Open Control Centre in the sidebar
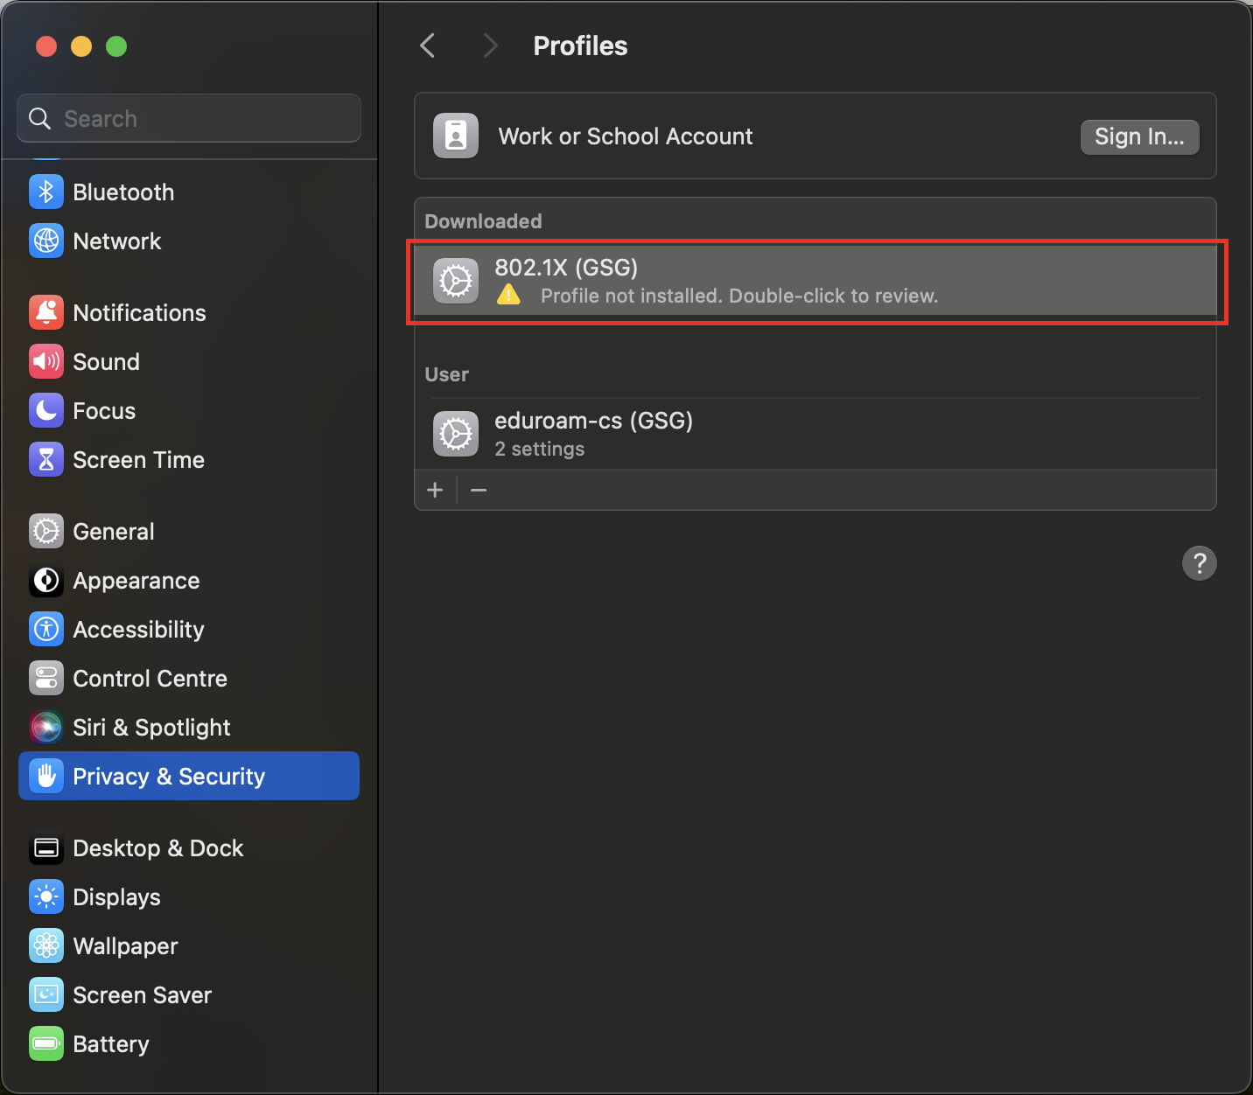Viewport: 1253px width, 1095px height. coord(150,679)
